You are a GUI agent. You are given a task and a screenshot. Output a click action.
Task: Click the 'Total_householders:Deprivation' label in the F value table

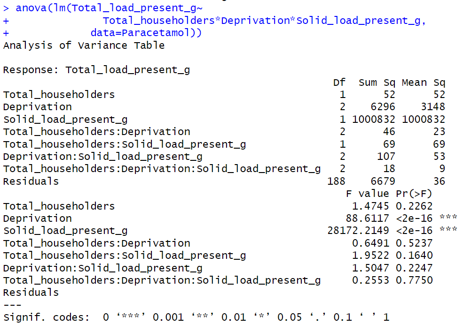pos(96,243)
